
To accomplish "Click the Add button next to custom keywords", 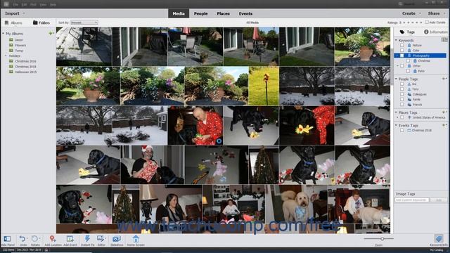I will [x=439, y=200].
